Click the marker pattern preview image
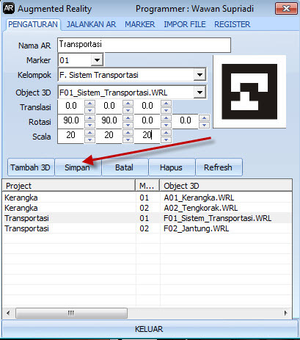300x340 pixels. (x=249, y=92)
